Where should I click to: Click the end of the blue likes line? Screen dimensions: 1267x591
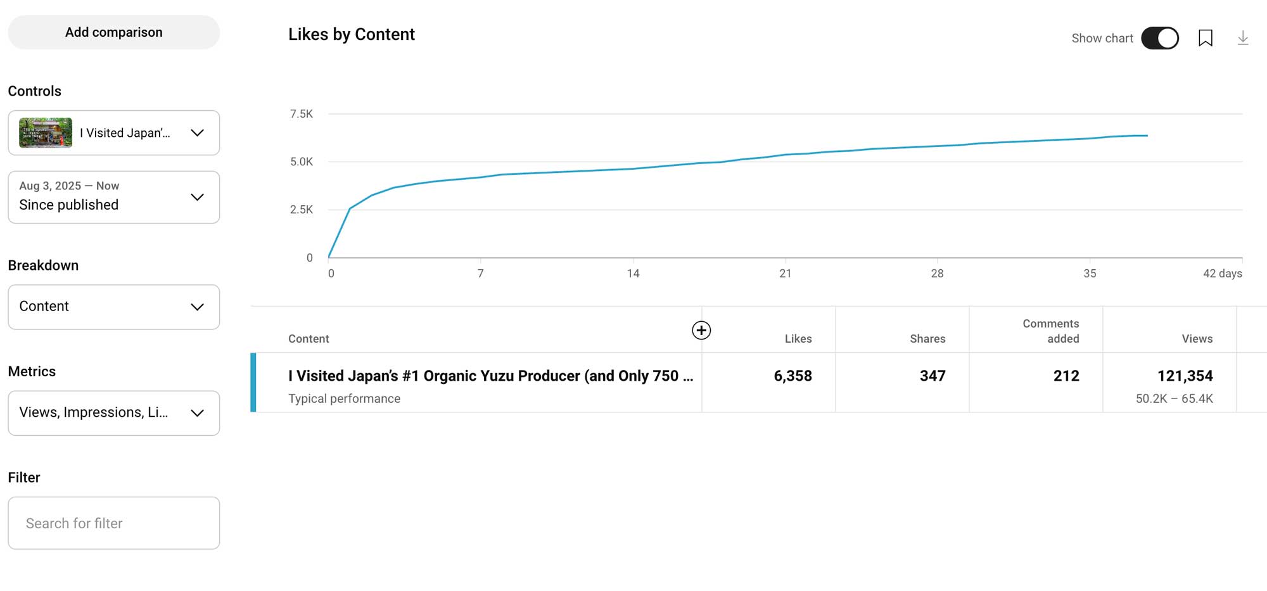1147,136
